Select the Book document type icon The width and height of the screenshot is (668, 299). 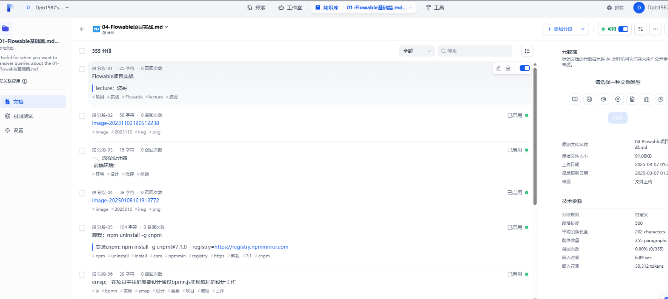point(575,99)
